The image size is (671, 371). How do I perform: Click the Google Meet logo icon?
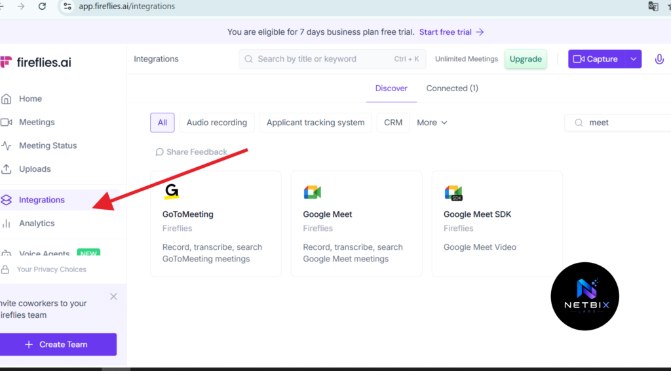313,192
